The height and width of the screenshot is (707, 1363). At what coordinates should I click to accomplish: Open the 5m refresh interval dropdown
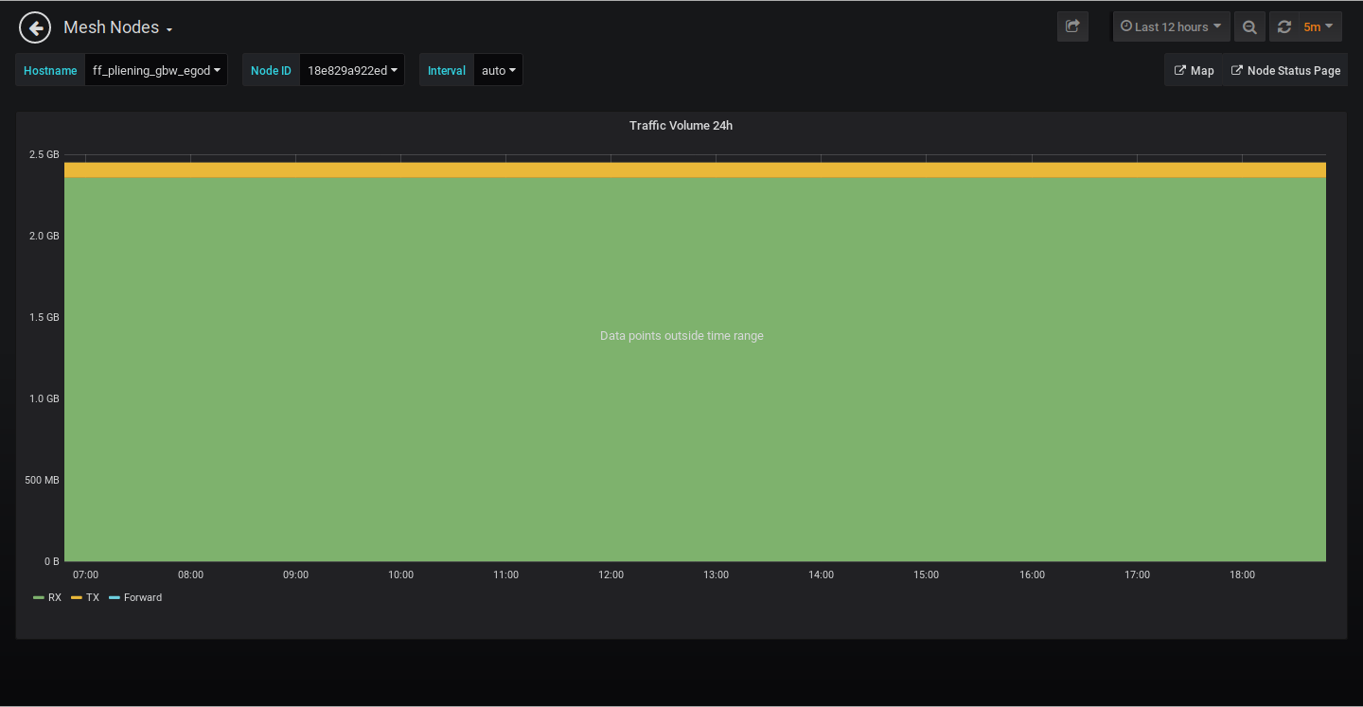[1318, 27]
